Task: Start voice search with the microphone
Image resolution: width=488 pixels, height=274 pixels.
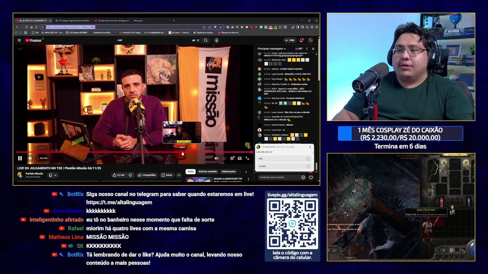Action: [x=217, y=40]
